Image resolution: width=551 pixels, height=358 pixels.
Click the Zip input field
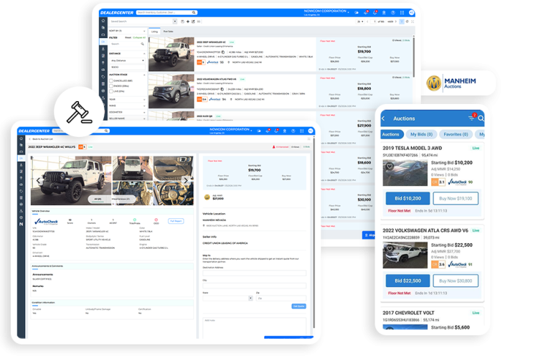coord(281,298)
